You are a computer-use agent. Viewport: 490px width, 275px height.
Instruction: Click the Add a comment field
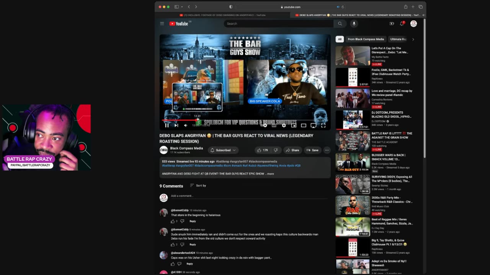click(249, 196)
